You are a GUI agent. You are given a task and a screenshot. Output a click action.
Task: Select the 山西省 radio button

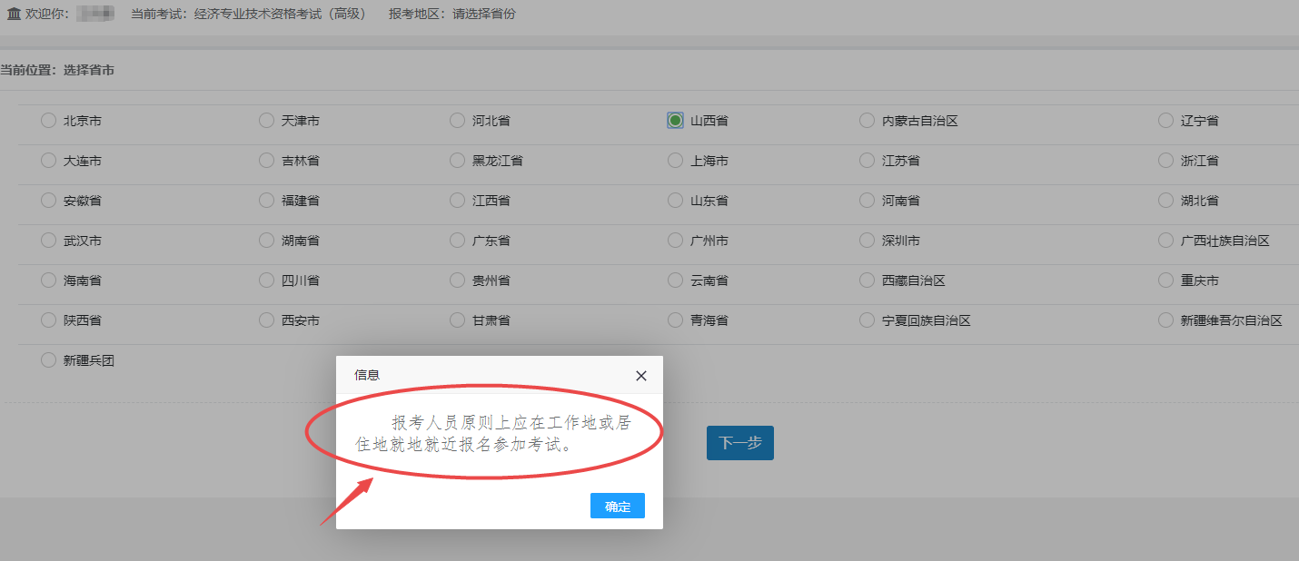pyautogui.click(x=675, y=121)
